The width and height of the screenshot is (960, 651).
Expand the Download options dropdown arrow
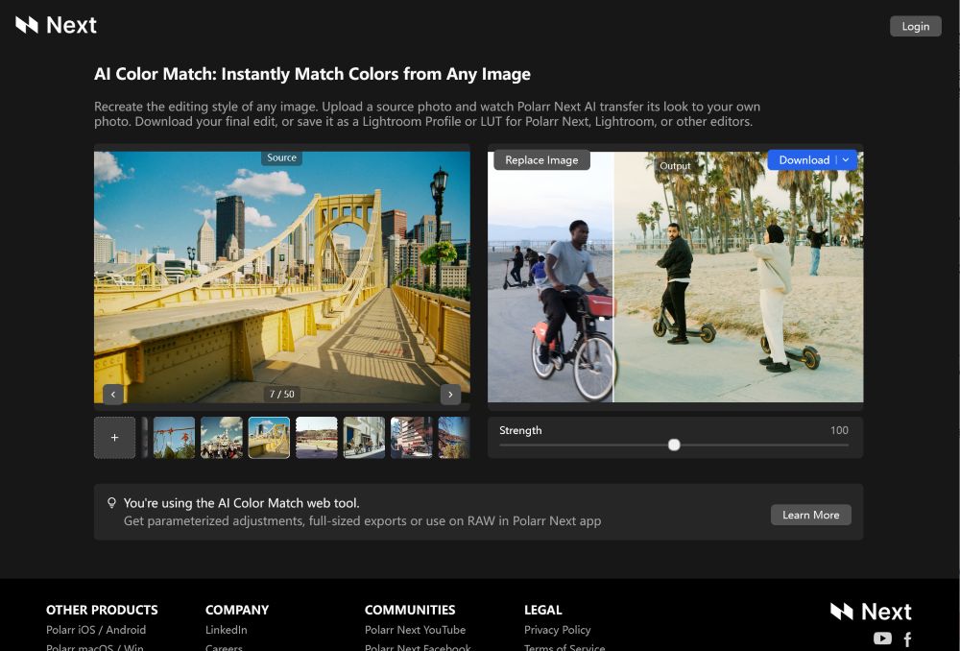point(846,160)
